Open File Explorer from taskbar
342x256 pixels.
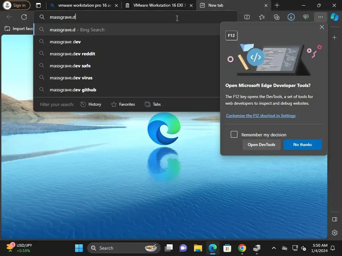tap(198, 248)
